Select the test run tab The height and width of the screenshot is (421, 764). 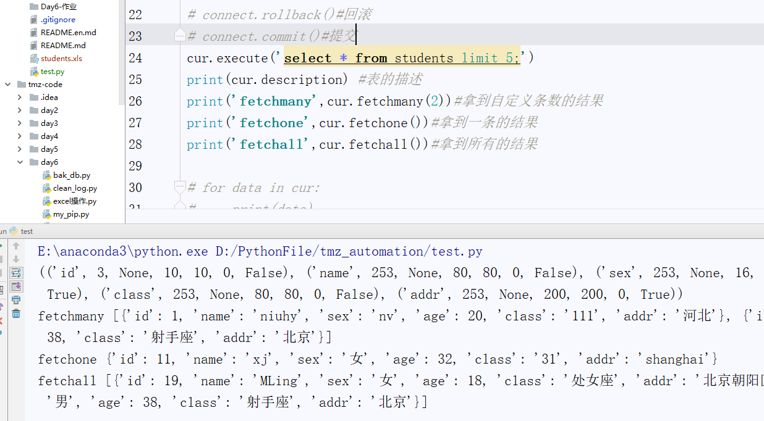[27, 231]
